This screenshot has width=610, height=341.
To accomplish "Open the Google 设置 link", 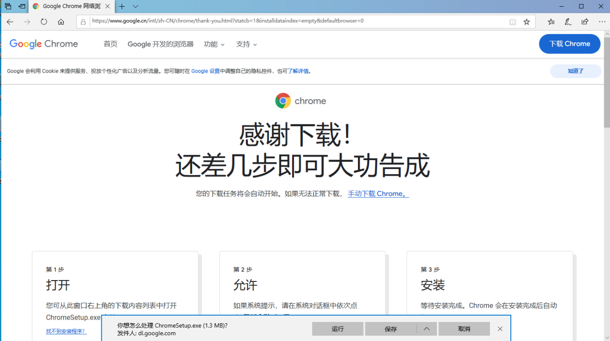I will click(205, 71).
